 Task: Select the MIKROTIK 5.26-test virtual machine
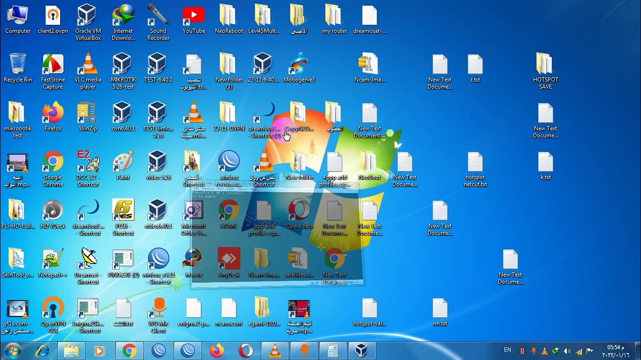point(123,72)
